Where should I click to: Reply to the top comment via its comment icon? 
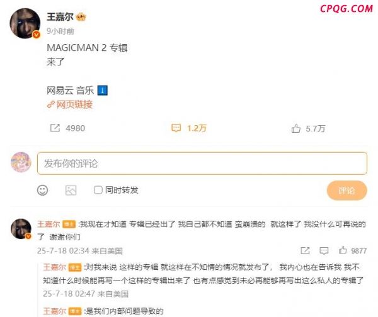click(324, 251)
